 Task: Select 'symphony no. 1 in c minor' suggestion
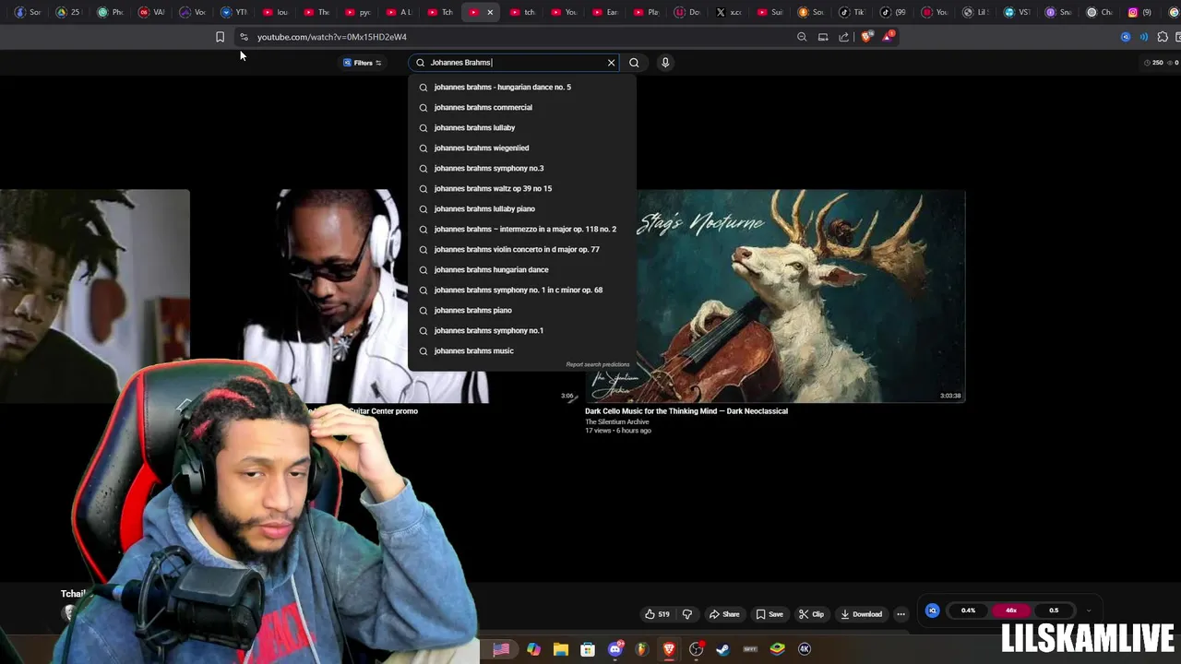(x=521, y=290)
